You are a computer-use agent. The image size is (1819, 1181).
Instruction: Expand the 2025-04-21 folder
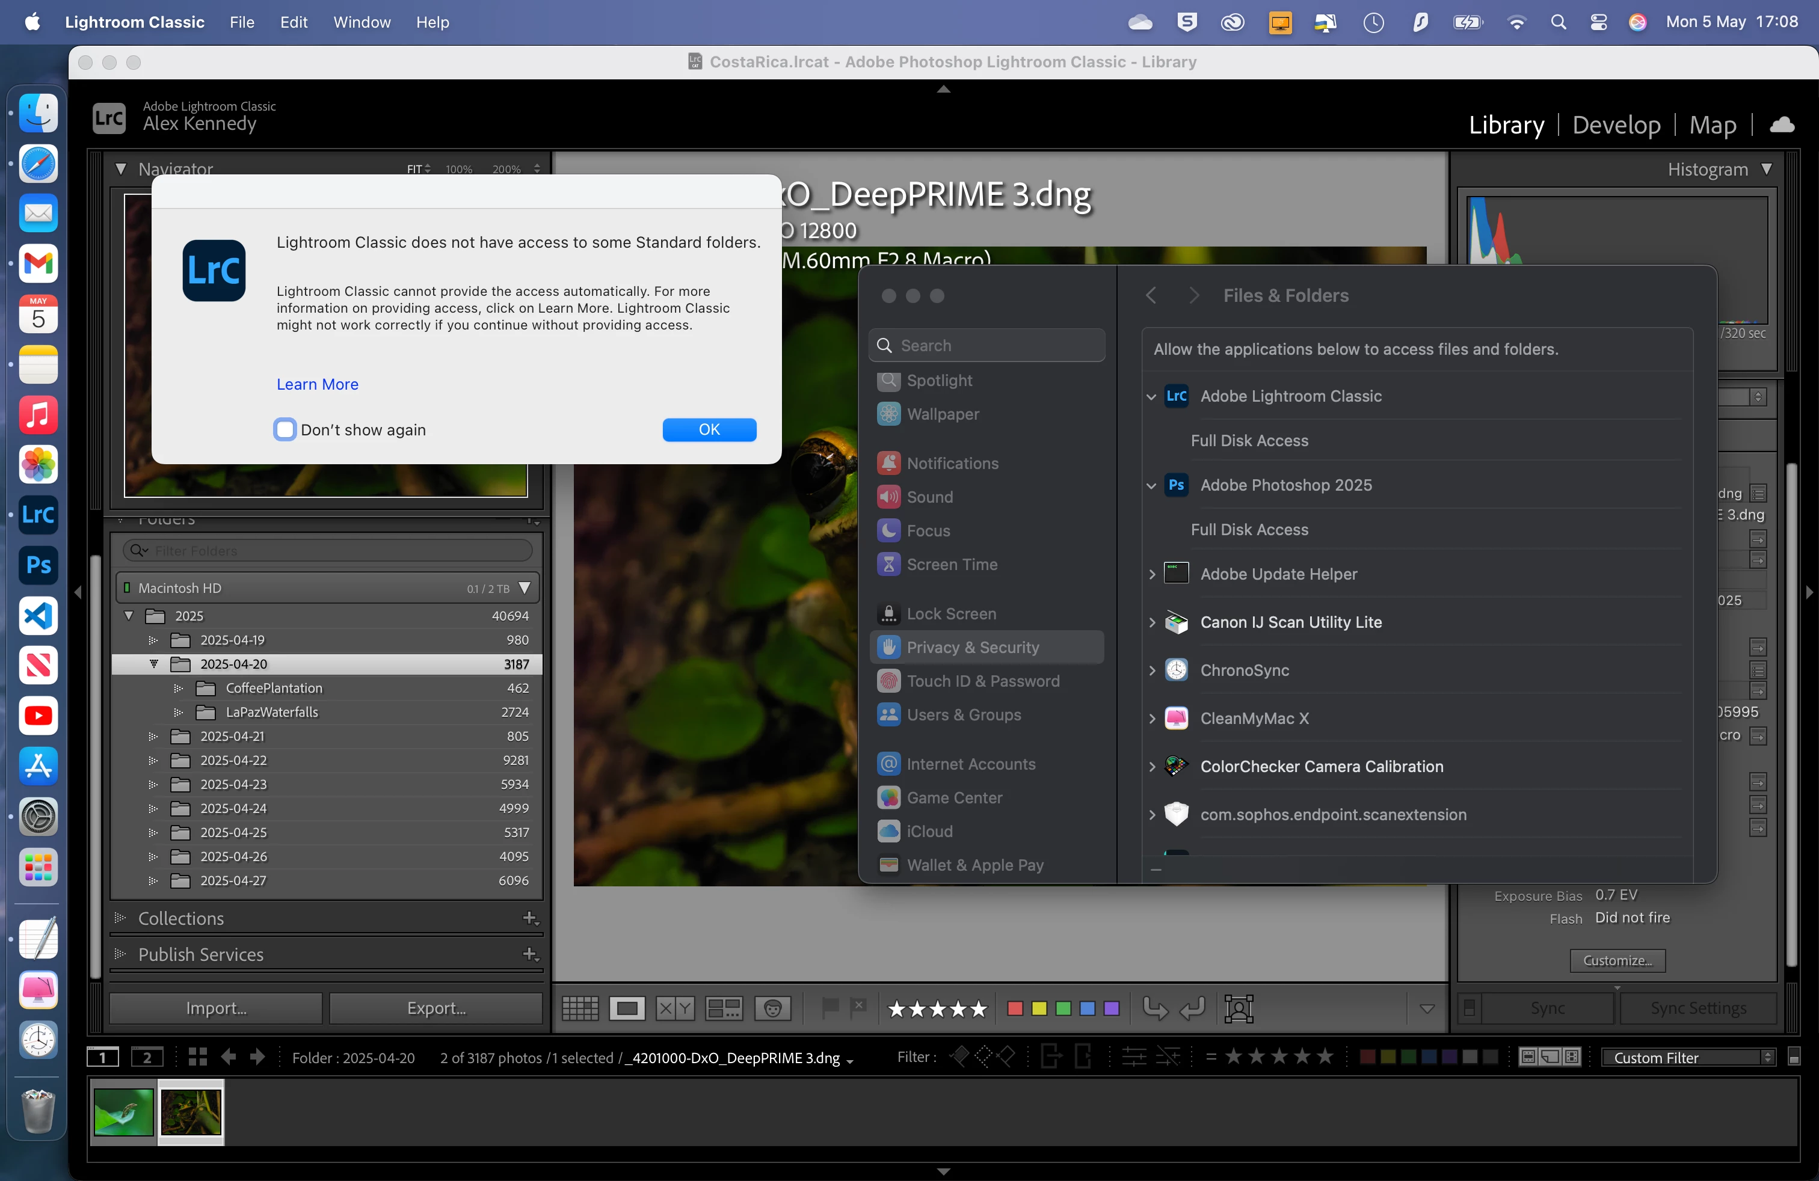tap(153, 737)
